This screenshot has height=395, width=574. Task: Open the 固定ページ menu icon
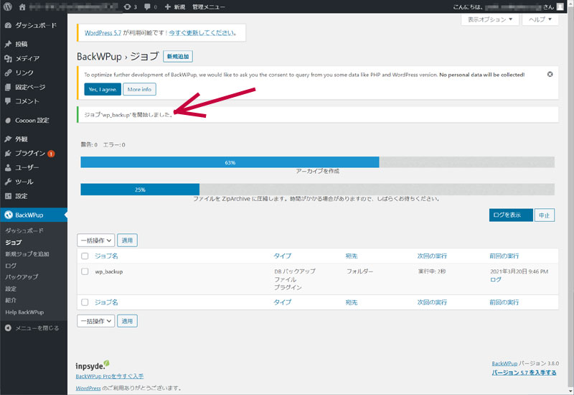click(8, 87)
